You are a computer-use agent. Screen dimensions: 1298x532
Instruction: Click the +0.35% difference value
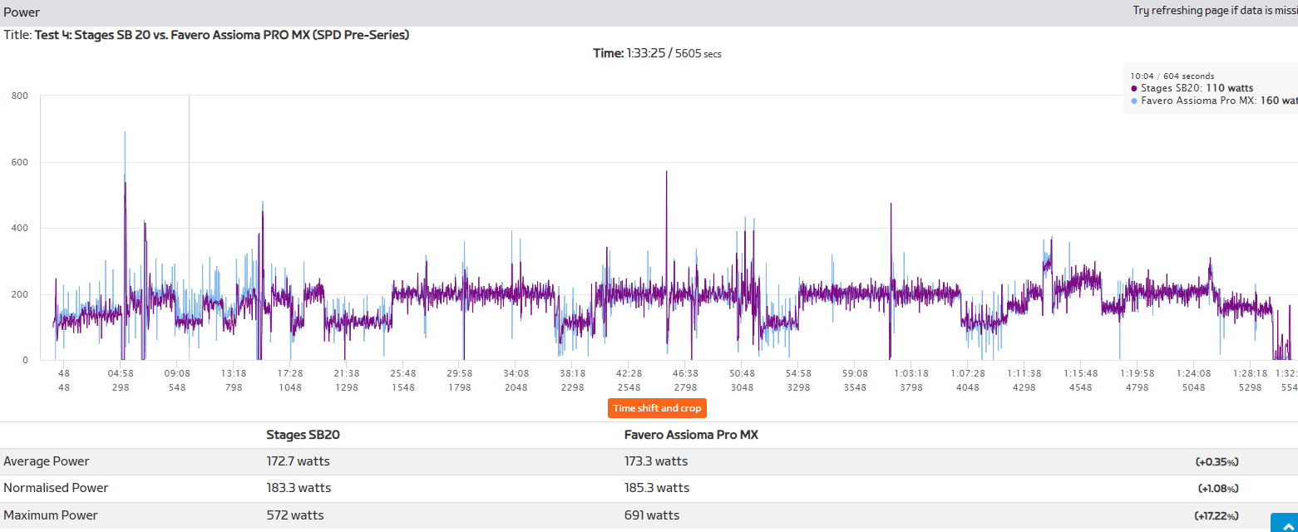click(1217, 462)
